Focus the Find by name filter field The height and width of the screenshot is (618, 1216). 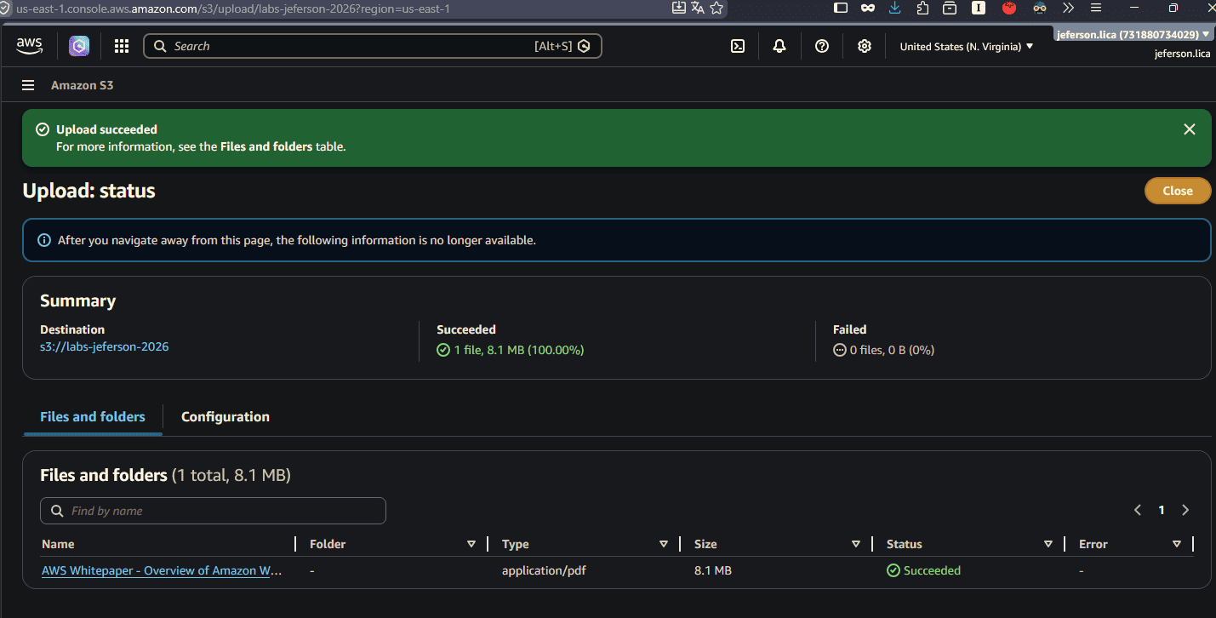pos(213,511)
